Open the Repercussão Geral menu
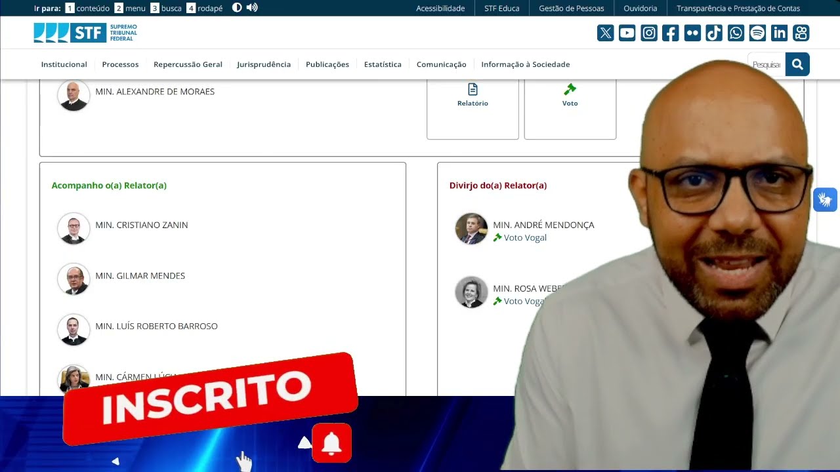Image resolution: width=840 pixels, height=472 pixels. pos(188,64)
